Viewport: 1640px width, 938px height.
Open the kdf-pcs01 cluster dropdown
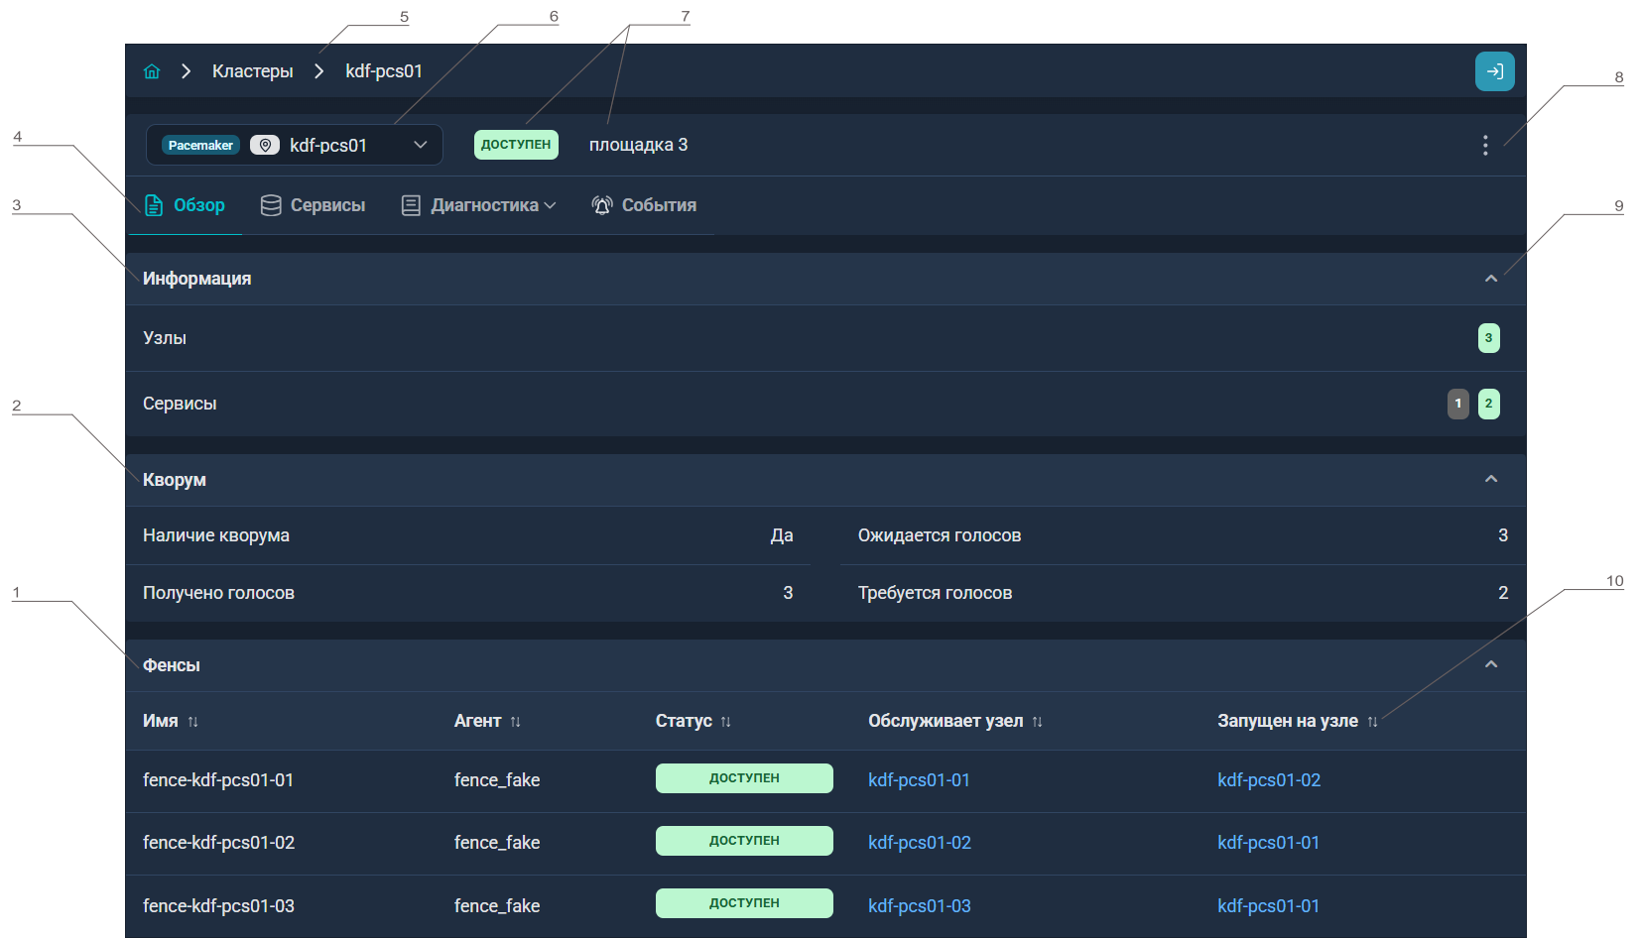coord(295,145)
